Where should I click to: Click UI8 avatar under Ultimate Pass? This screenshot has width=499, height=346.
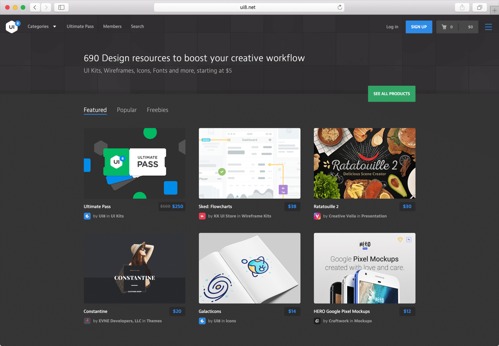(87, 216)
